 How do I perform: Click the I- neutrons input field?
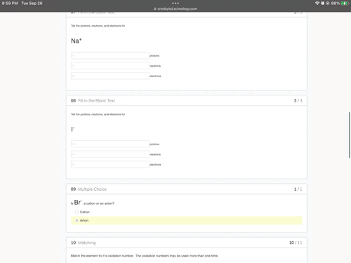(x=110, y=154)
